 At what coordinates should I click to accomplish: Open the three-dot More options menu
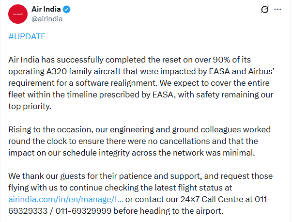(277, 10)
